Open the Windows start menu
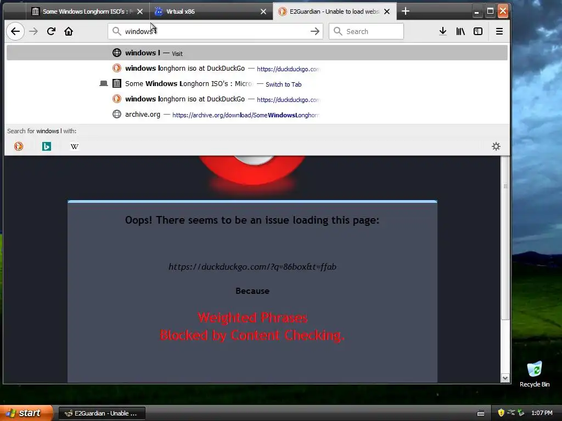The image size is (562, 421). coord(26,413)
